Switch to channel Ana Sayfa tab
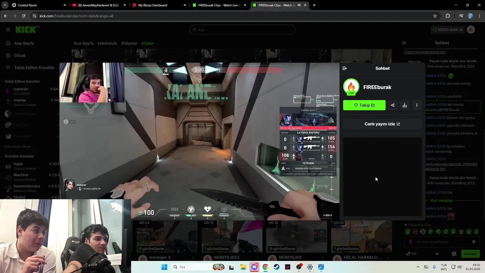485x273 pixels. point(83,43)
